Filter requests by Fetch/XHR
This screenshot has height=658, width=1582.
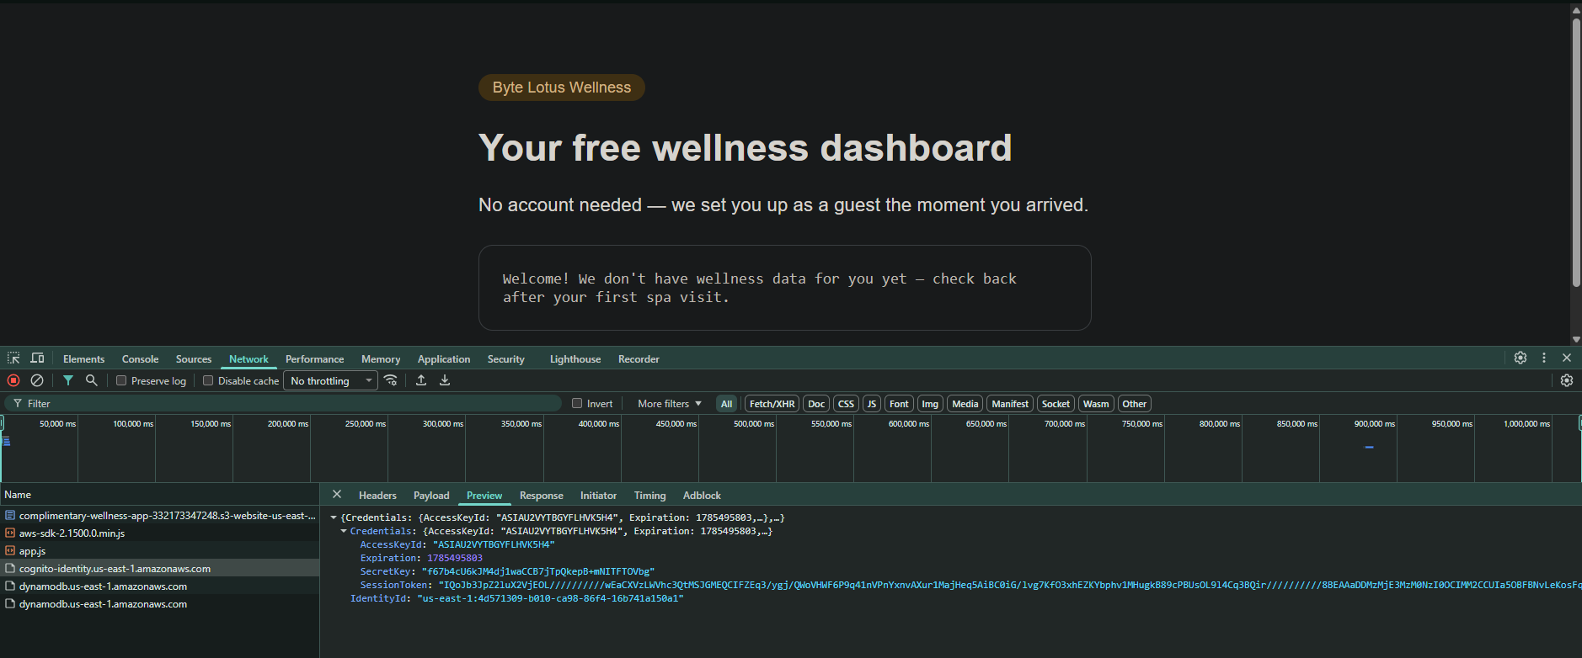(x=772, y=404)
